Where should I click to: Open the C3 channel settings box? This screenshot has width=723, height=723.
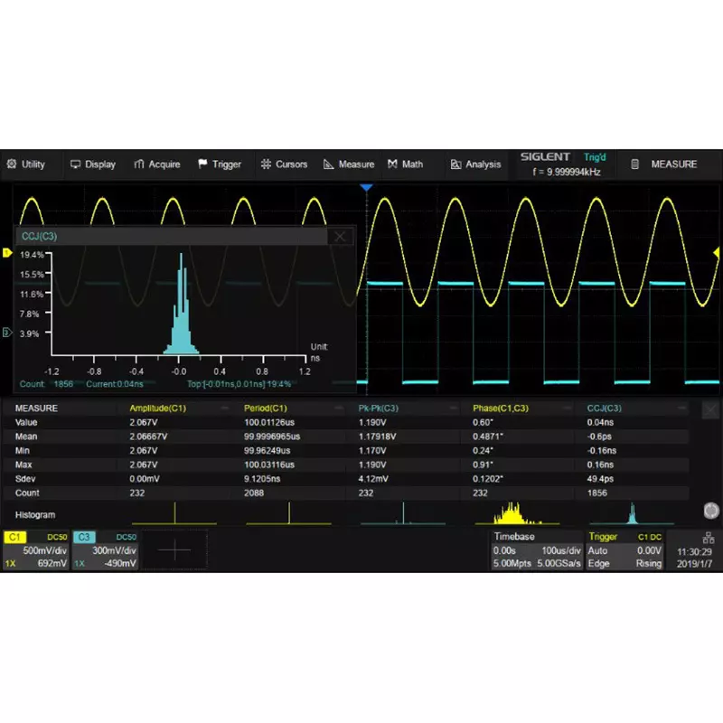point(105,550)
